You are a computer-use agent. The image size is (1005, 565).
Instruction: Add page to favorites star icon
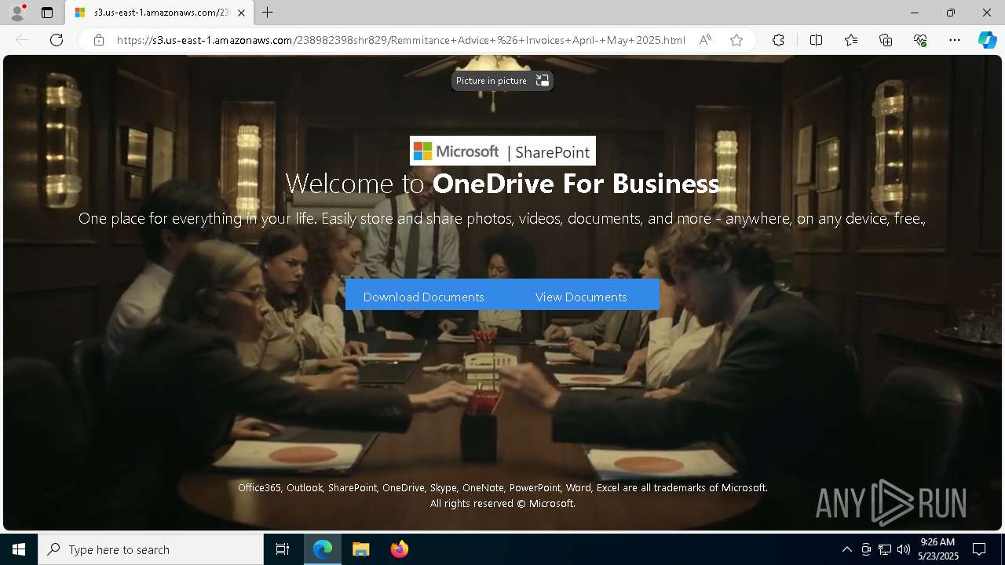pyautogui.click(x=736, y=40)
